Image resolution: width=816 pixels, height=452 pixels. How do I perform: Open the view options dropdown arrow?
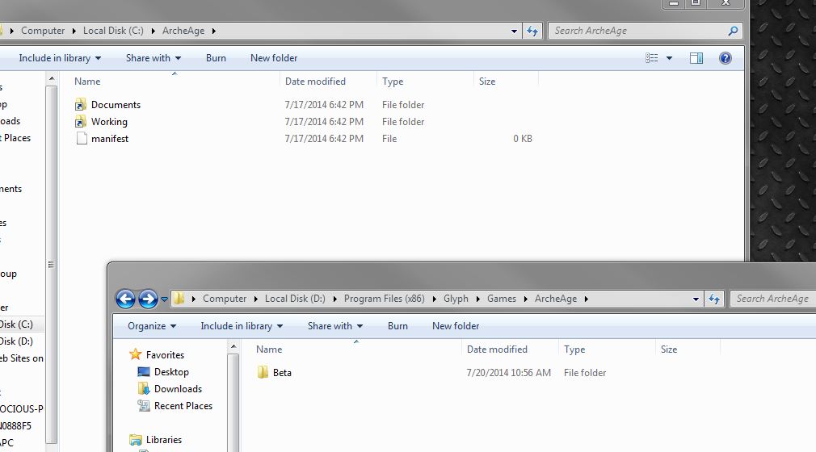pyautogui.click(x=669, y=58)
